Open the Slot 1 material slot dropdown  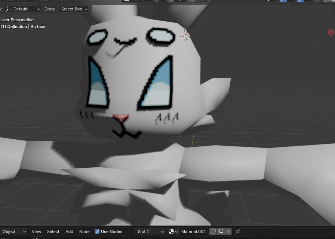click(150, 232)
